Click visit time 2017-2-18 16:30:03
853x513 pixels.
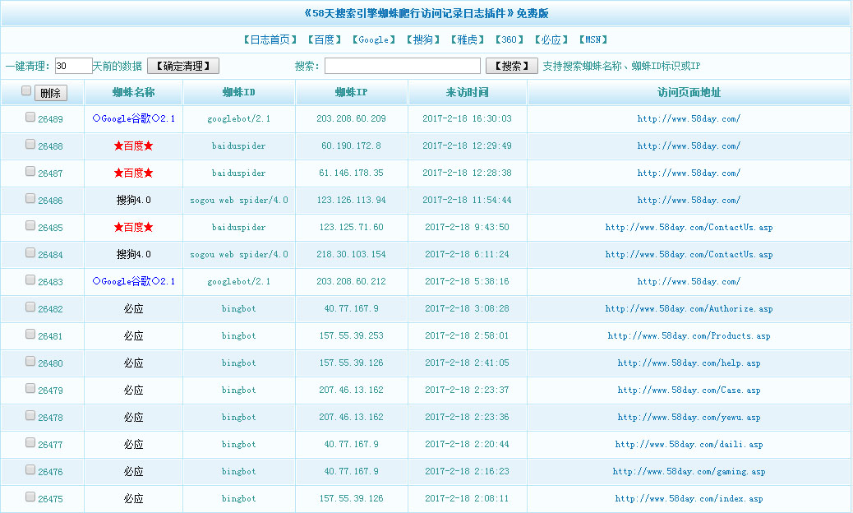click(x=468, y=118)
